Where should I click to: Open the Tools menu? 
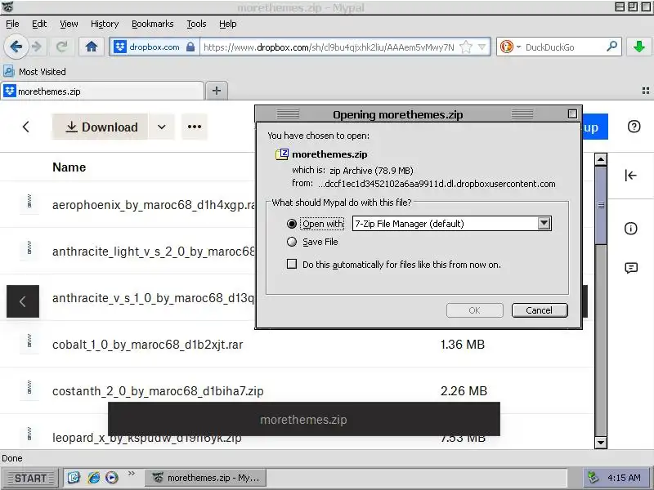(x=196, y=24)
